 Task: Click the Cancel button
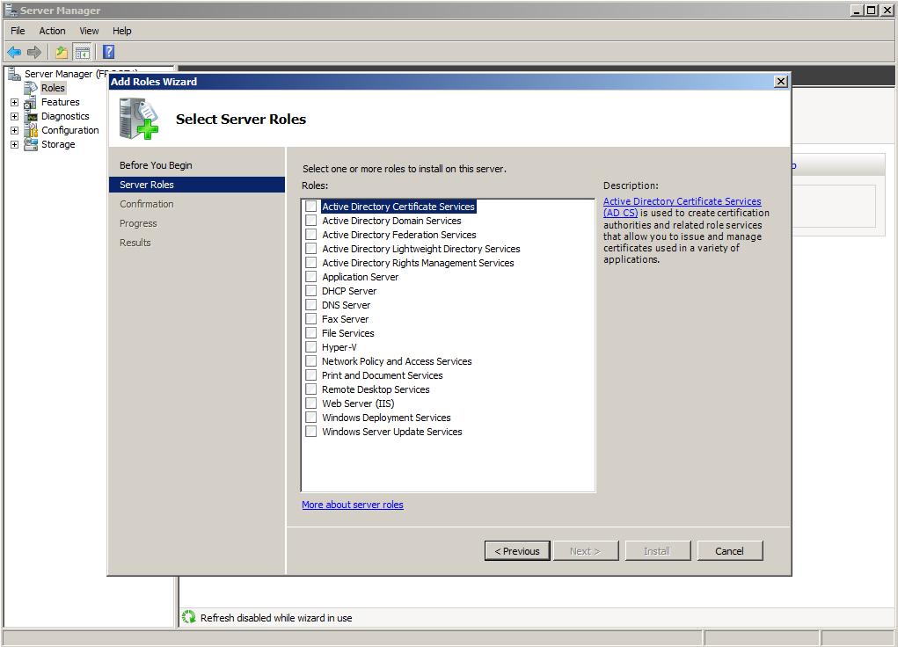(730, 551)
